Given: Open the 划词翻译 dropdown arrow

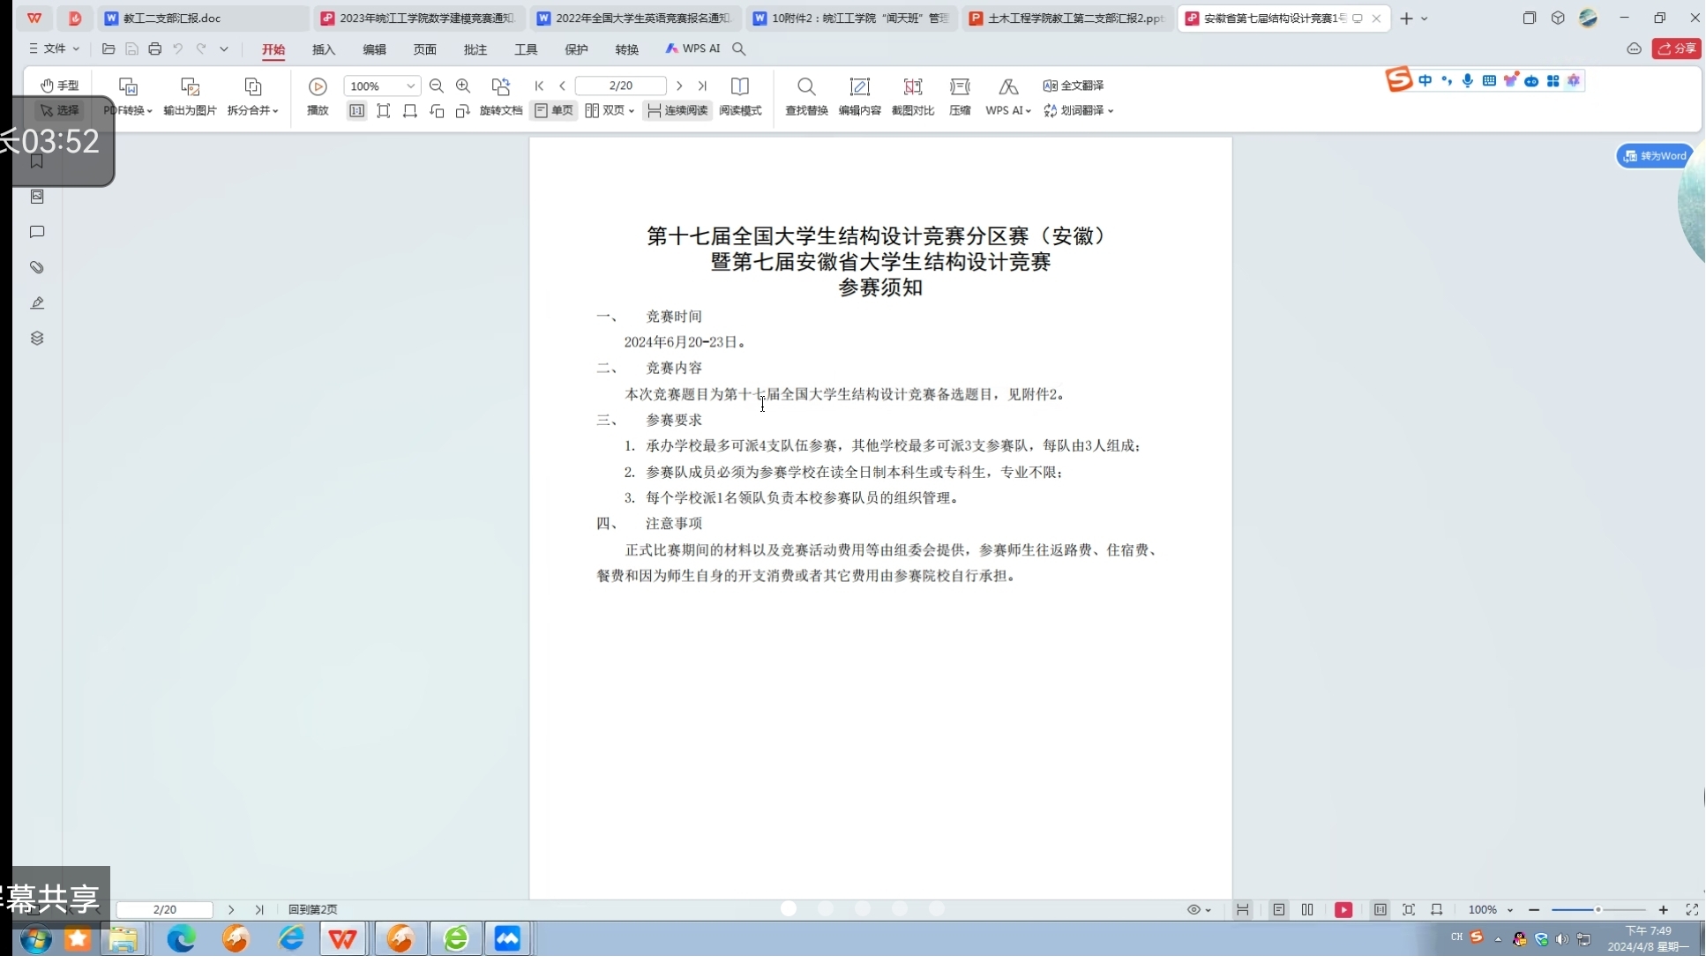Looking at the screenshot, I should pyautogui.click(x=1111, y=112).
